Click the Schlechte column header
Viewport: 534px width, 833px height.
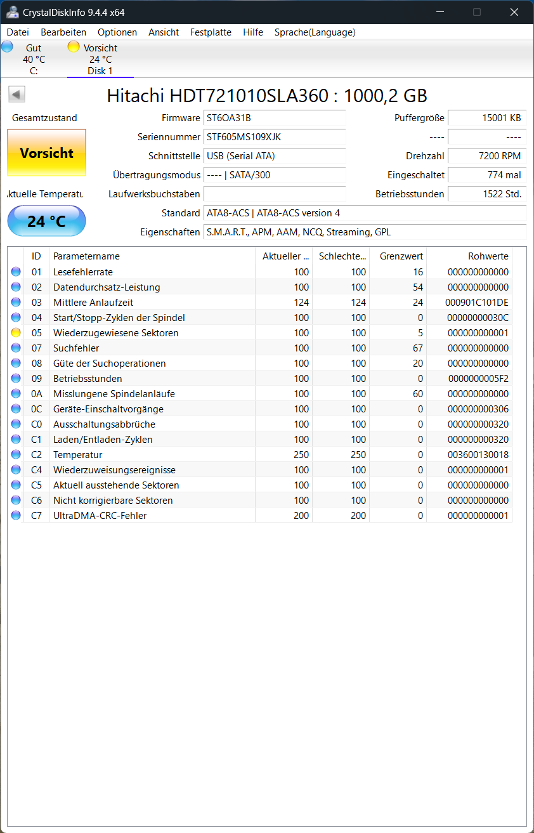[x=341, y=256]
